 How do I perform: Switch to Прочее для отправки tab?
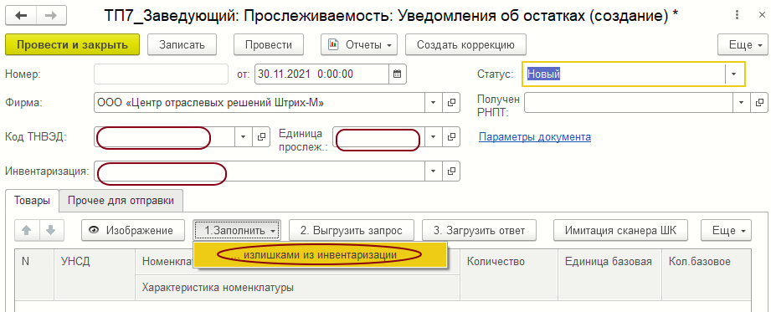pos(121,201)
